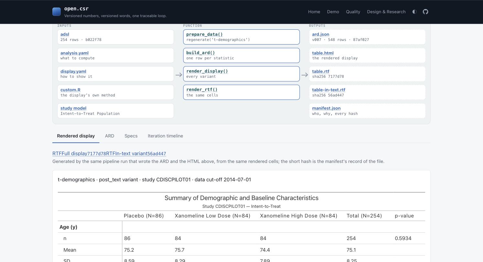Open the Quality nav item
This screenshot has width=483, height=262.
[353, 12]
